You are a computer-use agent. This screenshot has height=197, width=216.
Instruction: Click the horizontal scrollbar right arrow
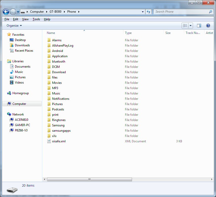(x=212, y=179)
